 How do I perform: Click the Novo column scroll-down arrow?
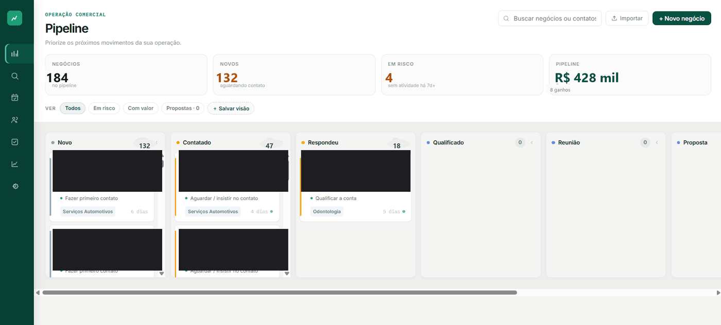tap(161, 274)
